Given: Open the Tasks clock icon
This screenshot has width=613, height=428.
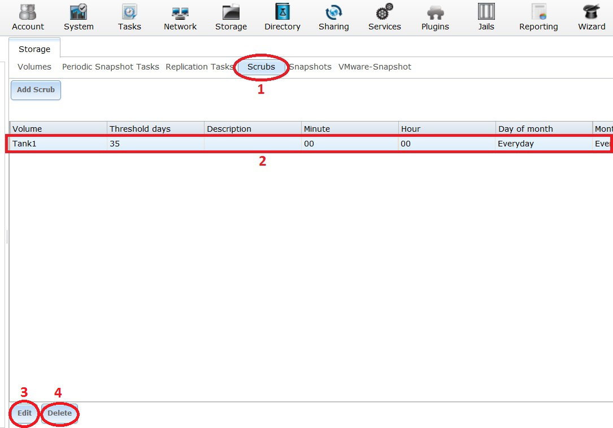Looking at the screenshot, I should pyautogui.click(x=129, y=12).
